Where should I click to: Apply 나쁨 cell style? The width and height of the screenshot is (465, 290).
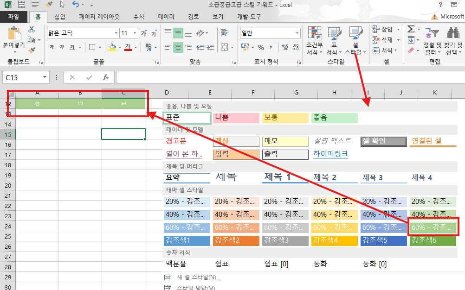[236, 118]
